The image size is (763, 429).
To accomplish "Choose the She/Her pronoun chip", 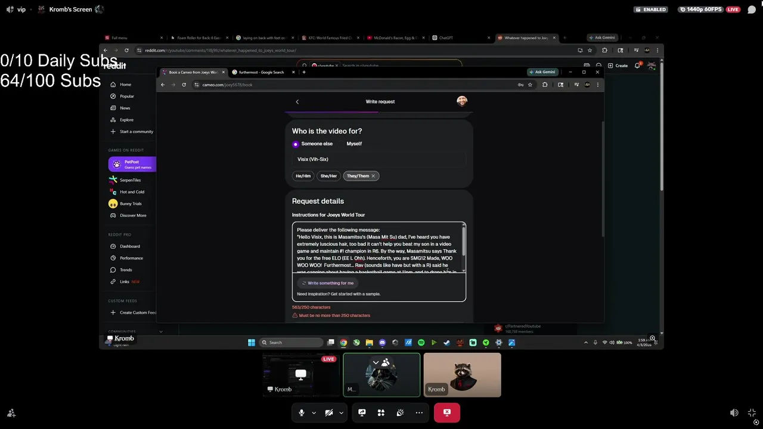I will coord(328,176).
